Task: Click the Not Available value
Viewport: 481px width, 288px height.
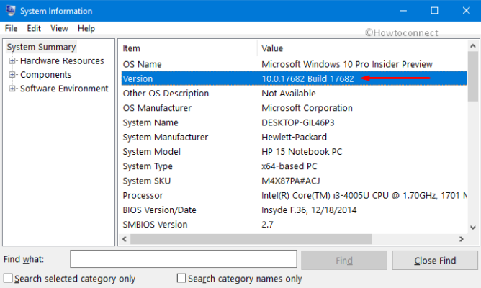Action: coord(288,93)
